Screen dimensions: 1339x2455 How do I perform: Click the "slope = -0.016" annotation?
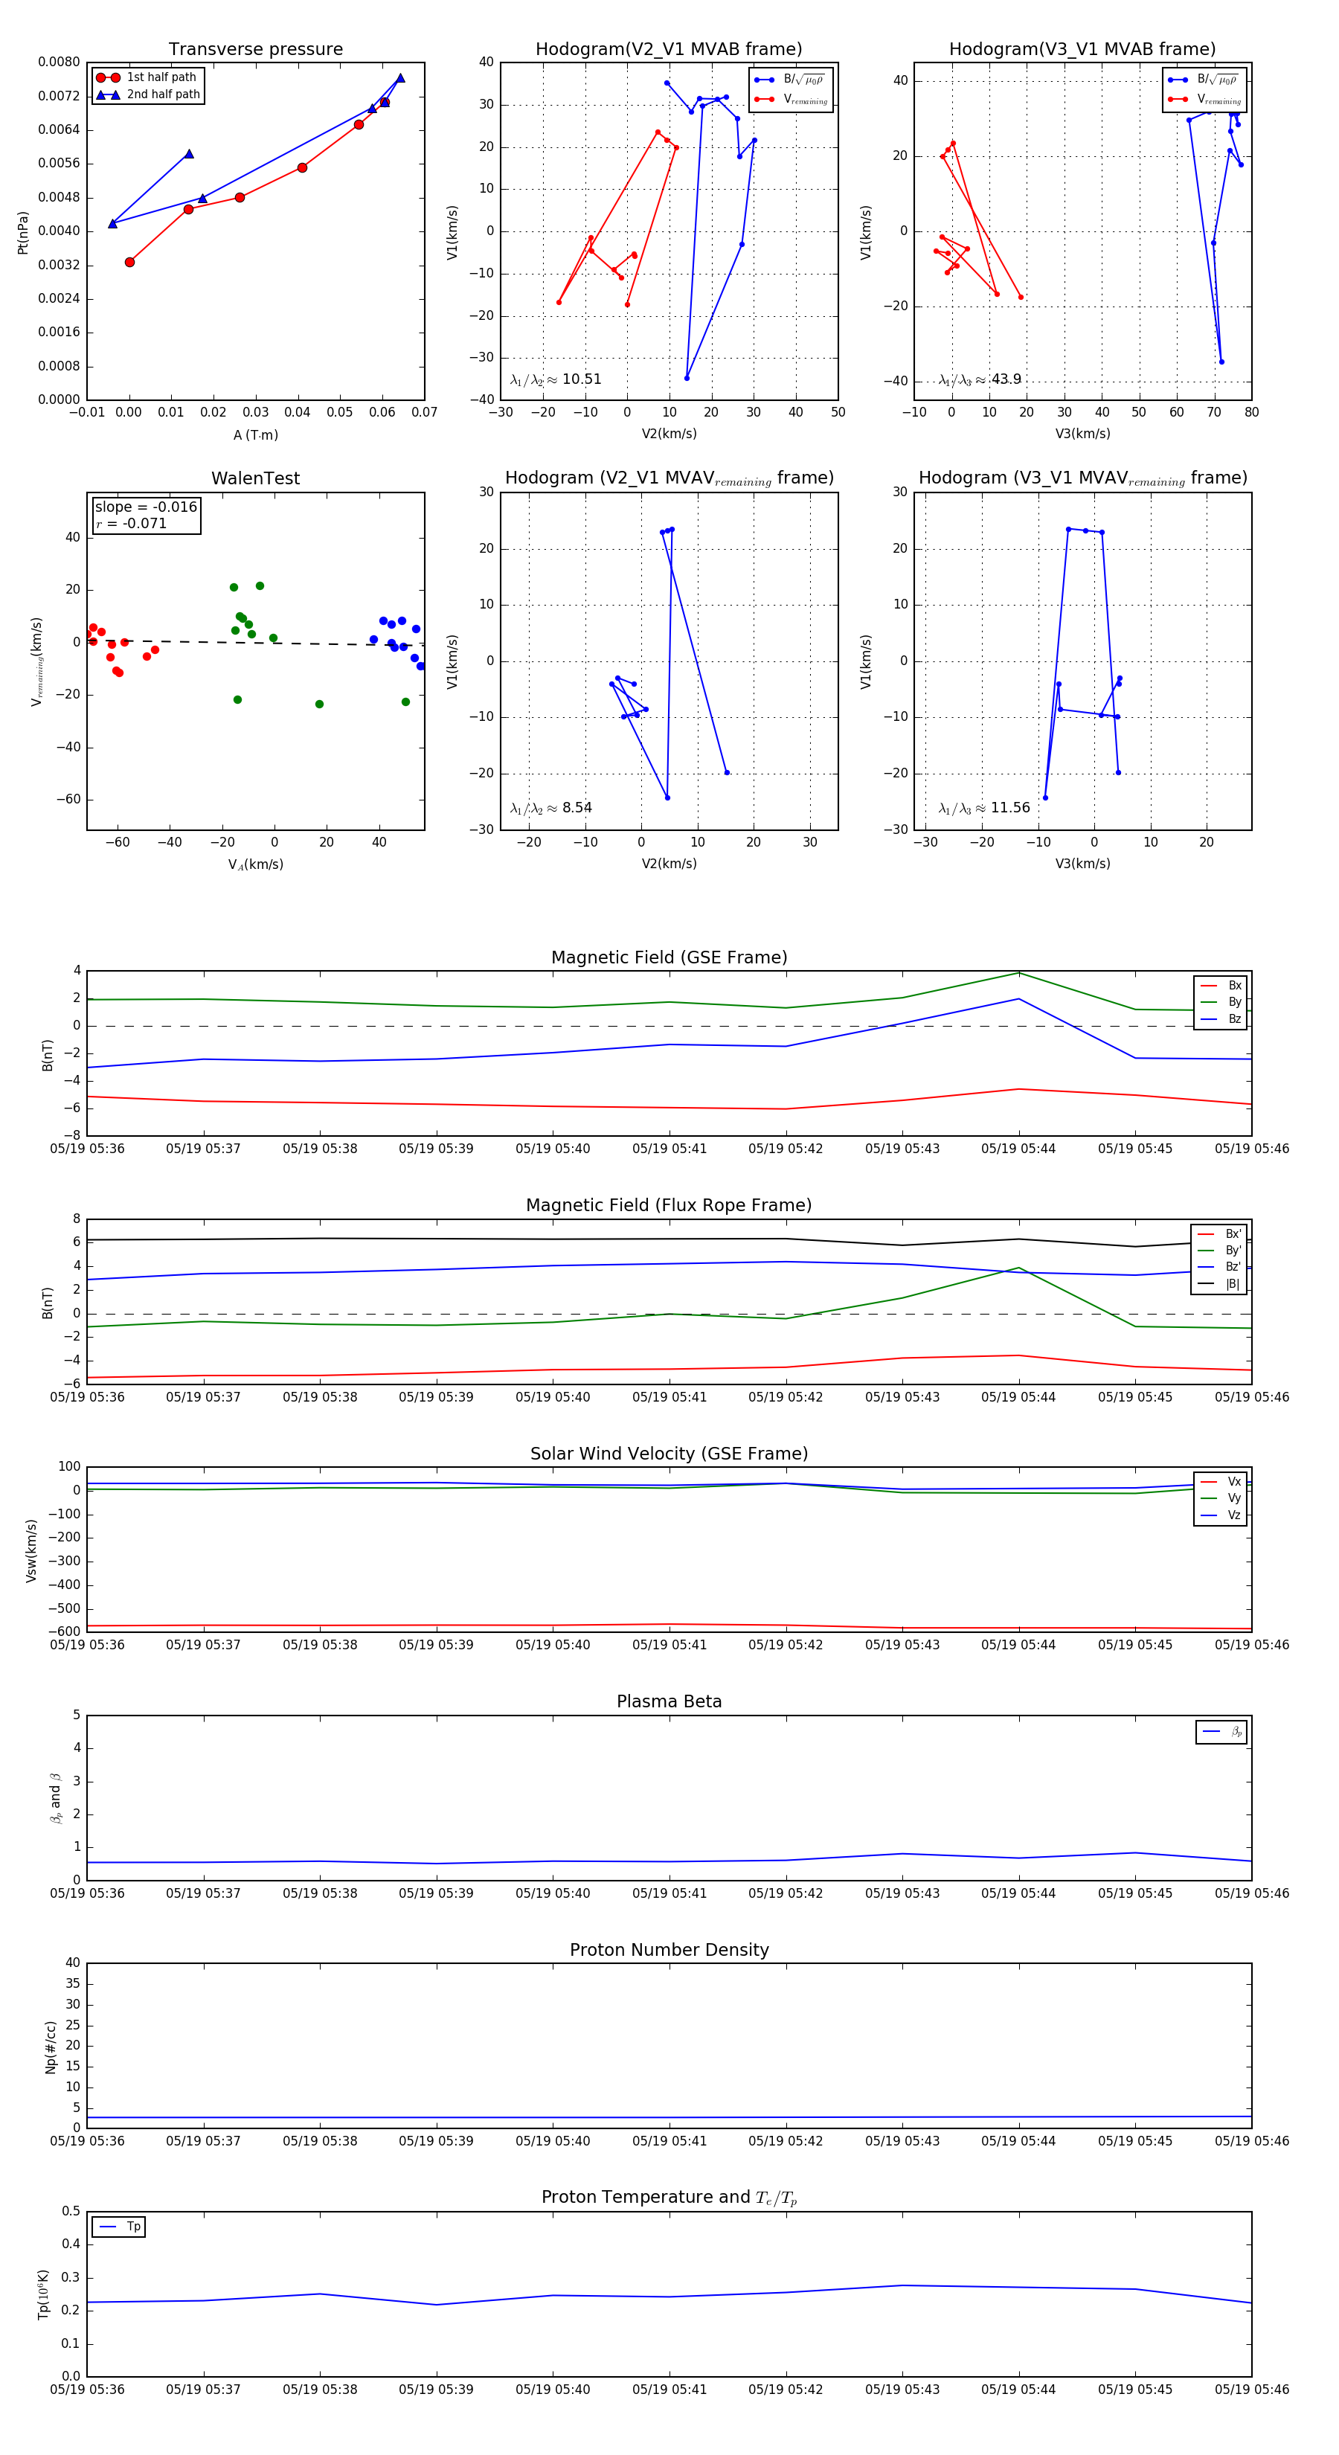pos(146,507)
